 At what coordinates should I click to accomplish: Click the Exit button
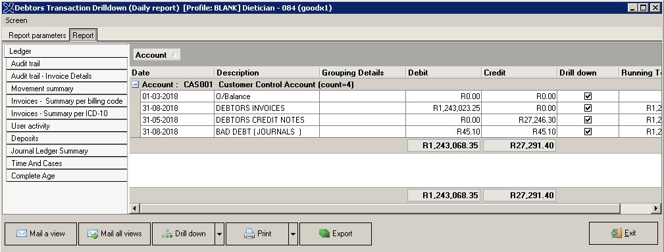(x=623, y=233)
